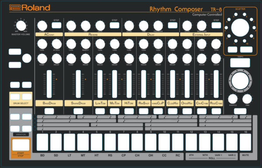Select the button below the HiTom label
Screen dimensions: 262x168
[x=129, y=111]
